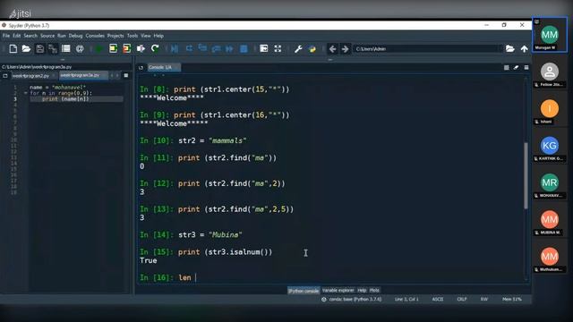This screenshot has width=573, height=322.
Task: Open Preferences with wrench icon
Action: (x=298, y=48)
